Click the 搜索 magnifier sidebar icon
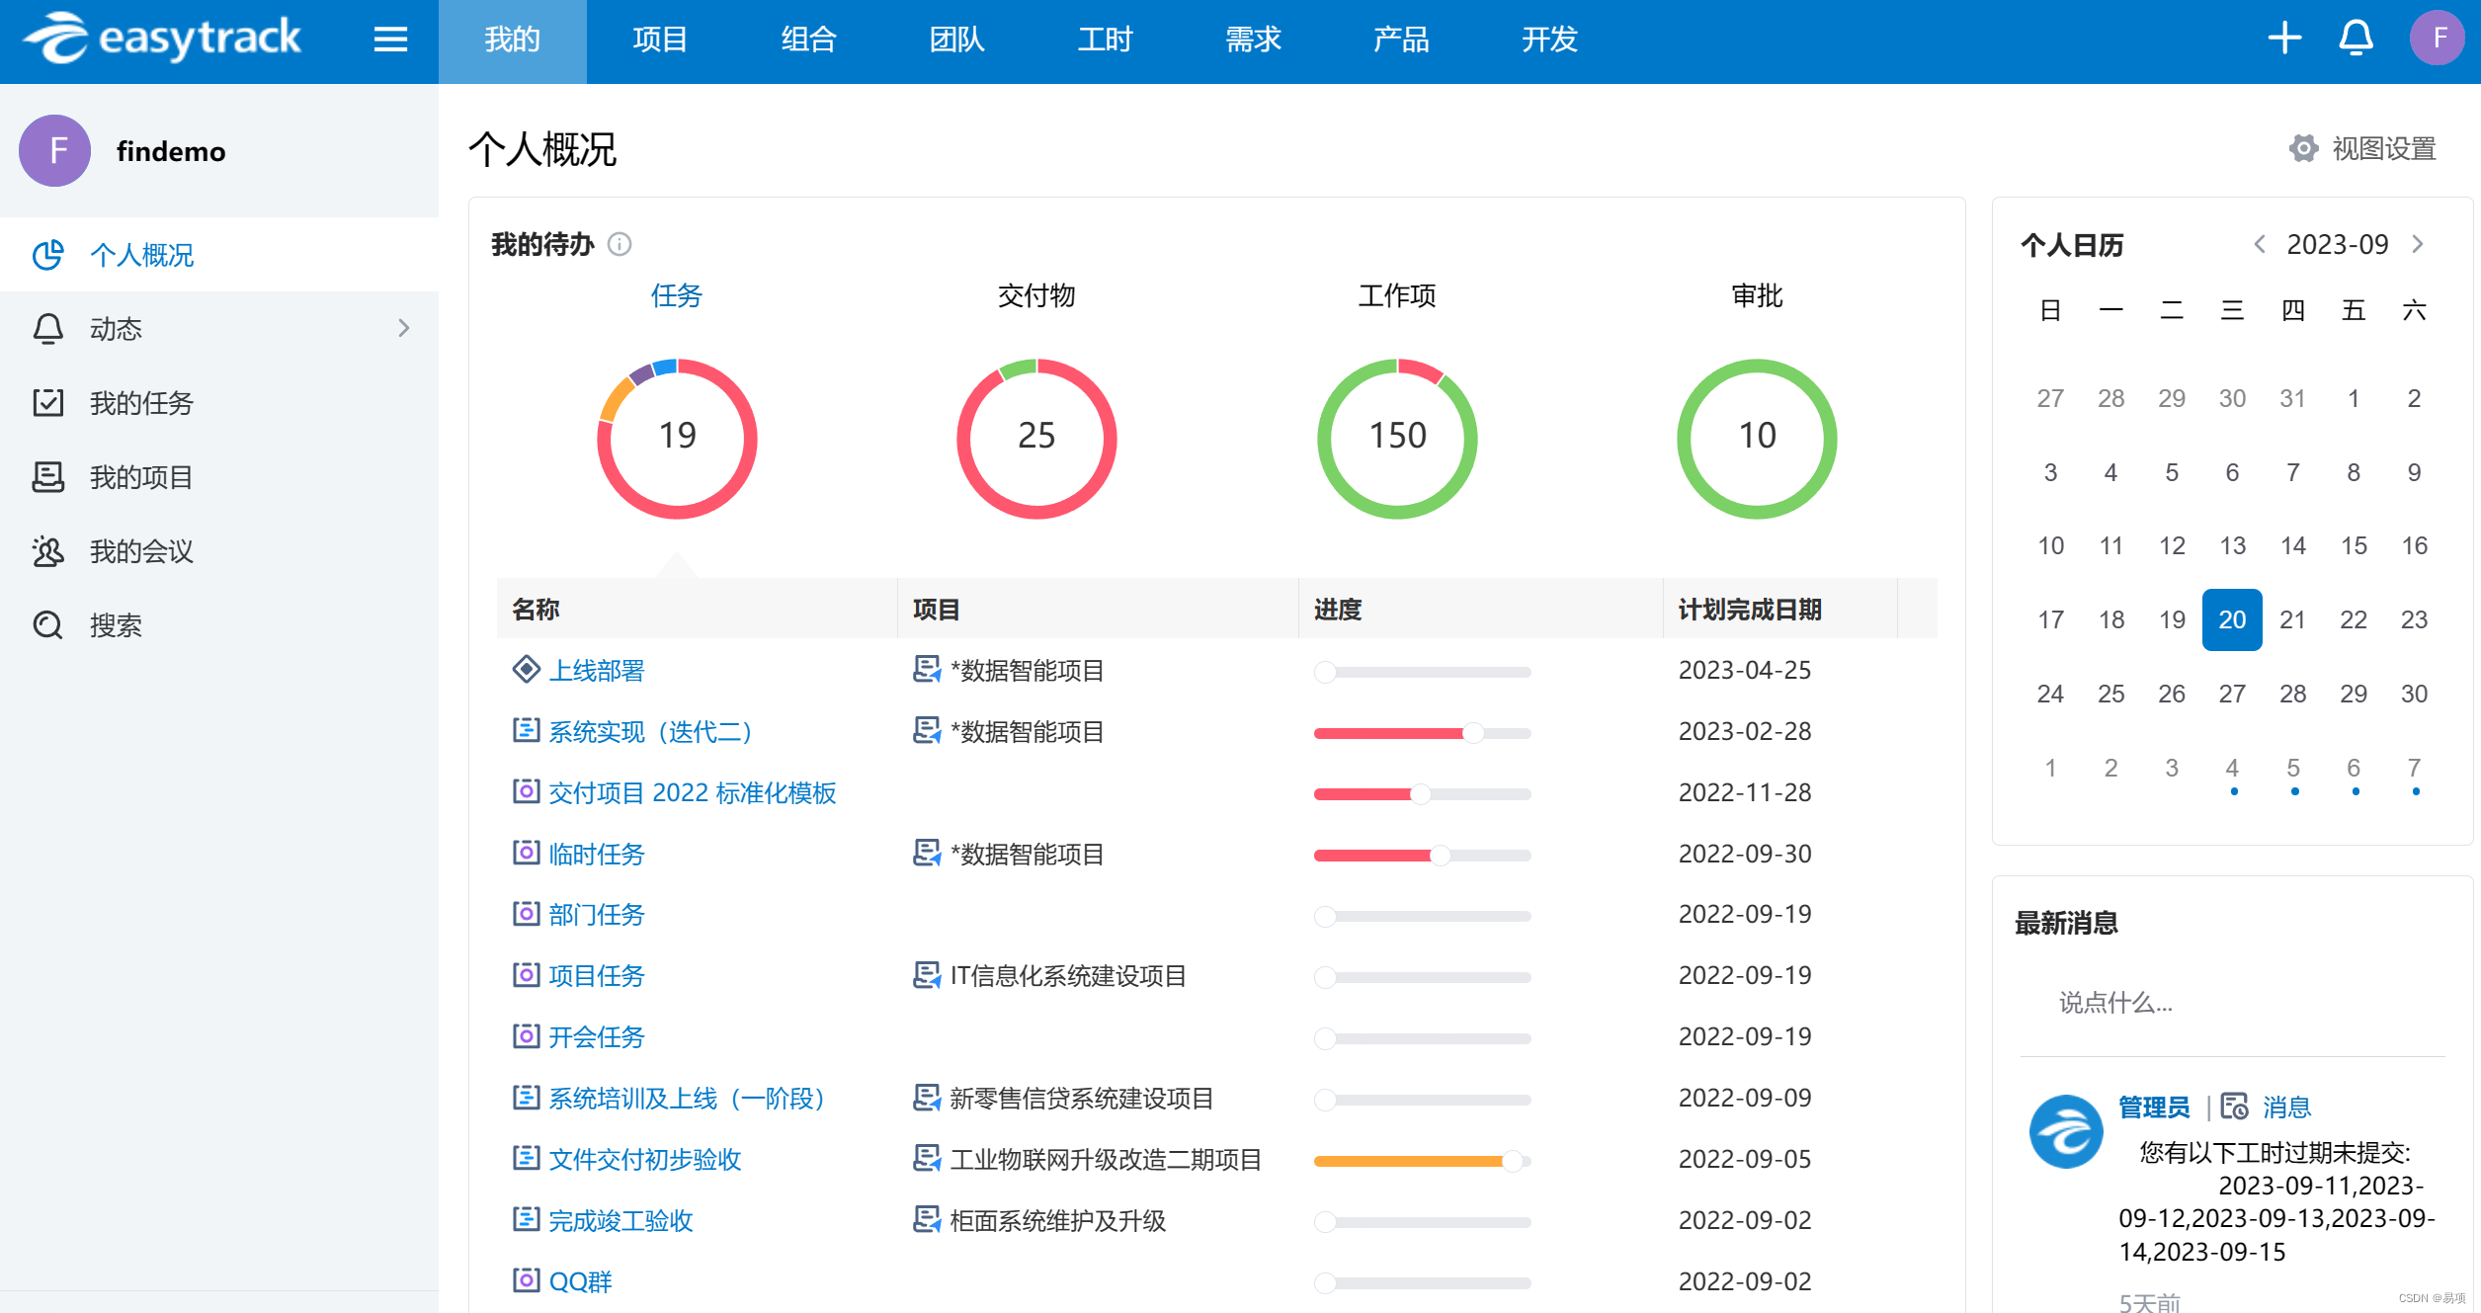2481x1313 pixels. coord(48,624)
